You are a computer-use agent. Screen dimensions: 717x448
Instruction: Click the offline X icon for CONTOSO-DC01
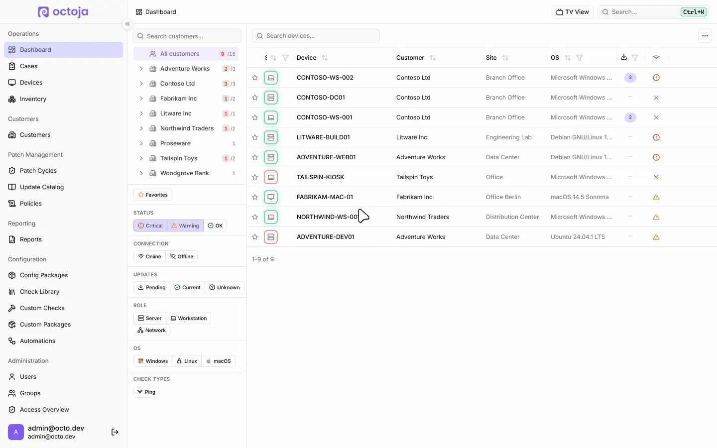pos(656,98)
